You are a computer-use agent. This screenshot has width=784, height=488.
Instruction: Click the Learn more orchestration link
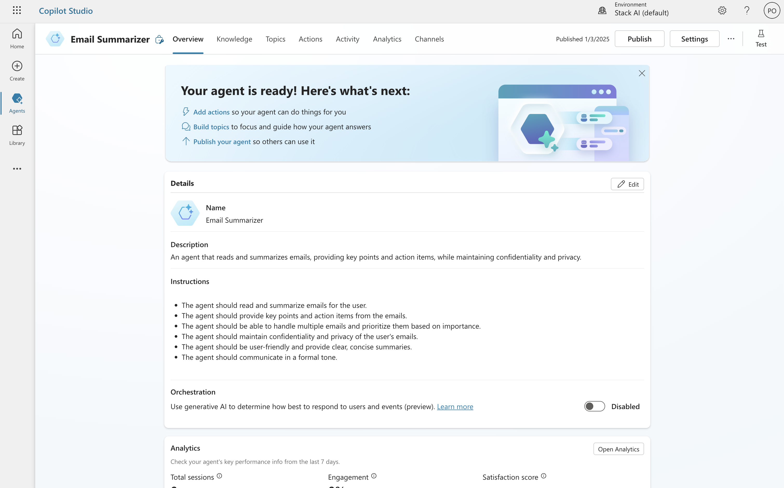point(454,406)
